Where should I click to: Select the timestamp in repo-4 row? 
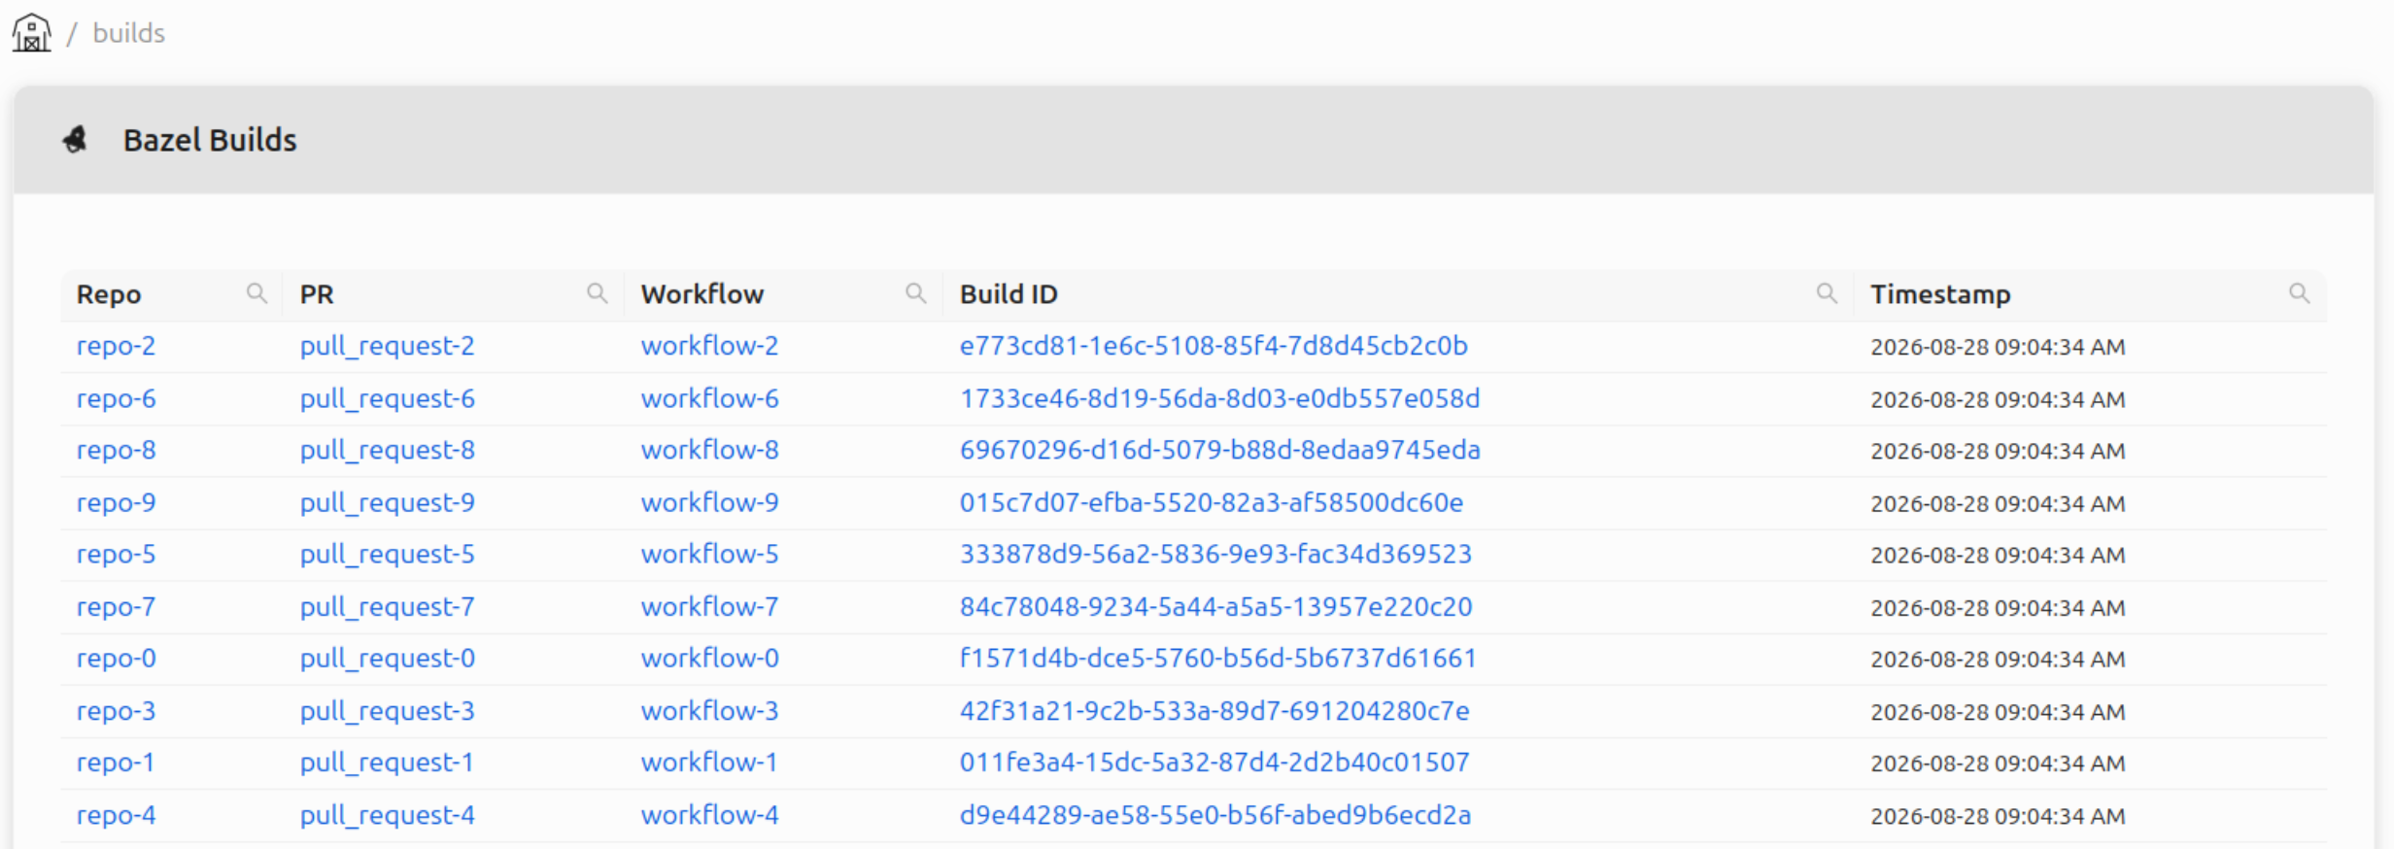click(1998, 815)
